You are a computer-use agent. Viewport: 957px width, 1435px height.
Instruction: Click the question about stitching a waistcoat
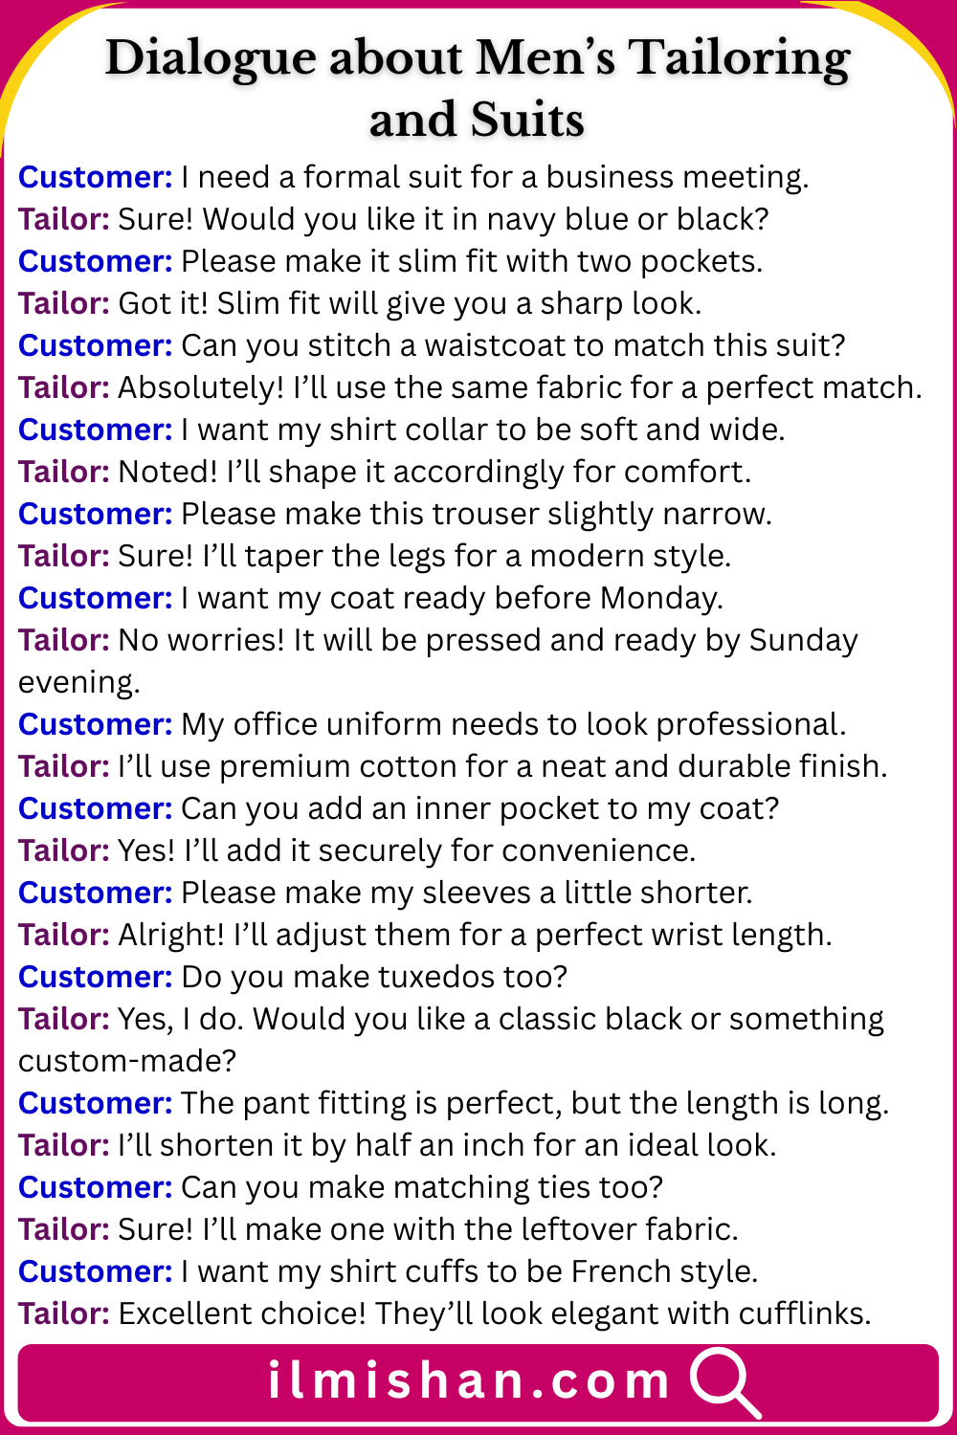pos(513,345)
